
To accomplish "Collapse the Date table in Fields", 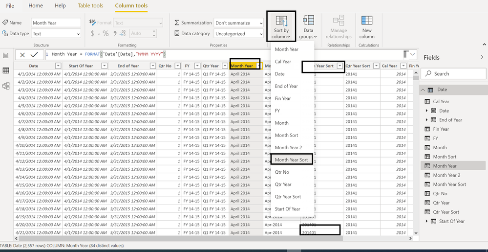I will click(423, 90).
